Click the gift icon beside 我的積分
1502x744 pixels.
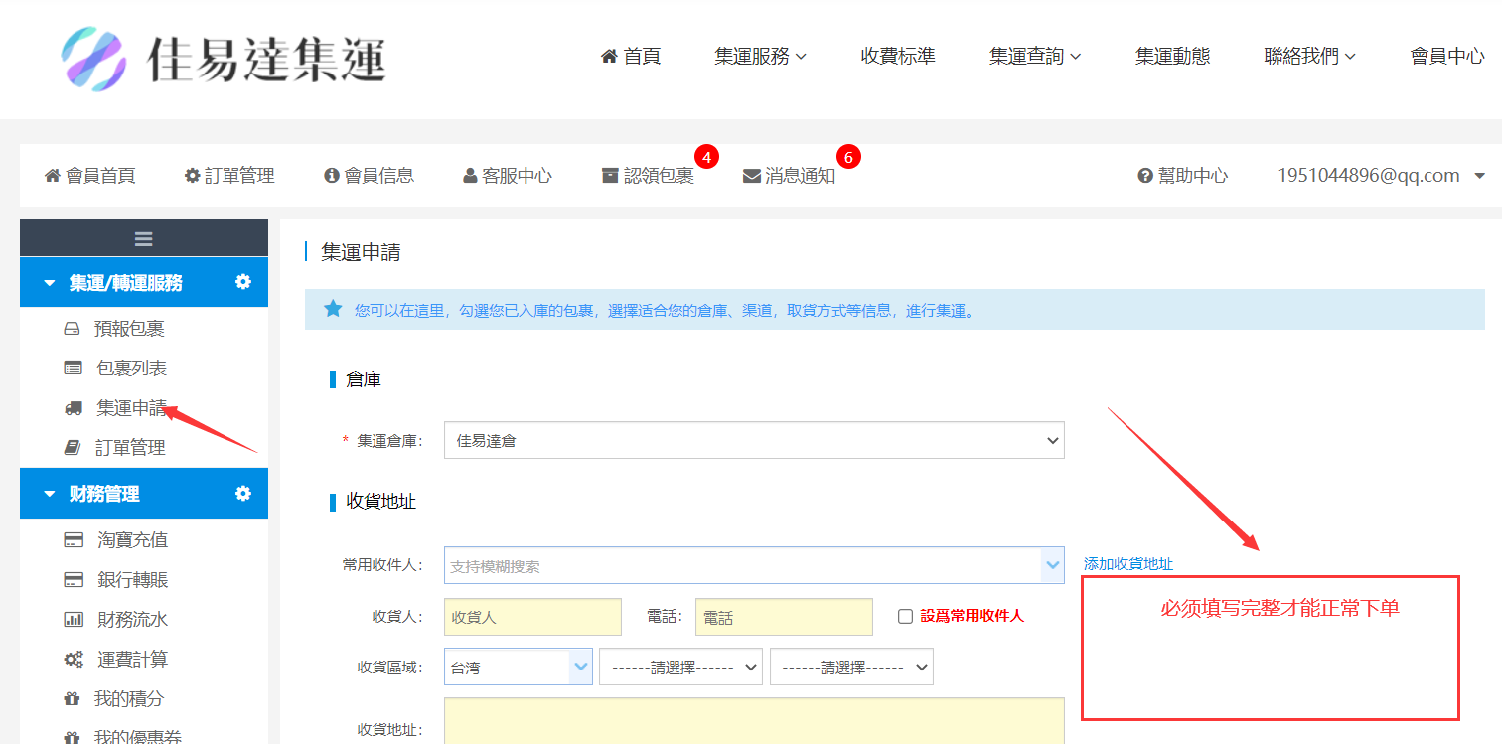72,699
